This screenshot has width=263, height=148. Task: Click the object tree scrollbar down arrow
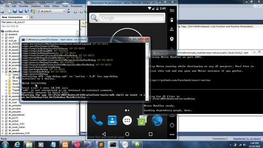pos(77,134)
